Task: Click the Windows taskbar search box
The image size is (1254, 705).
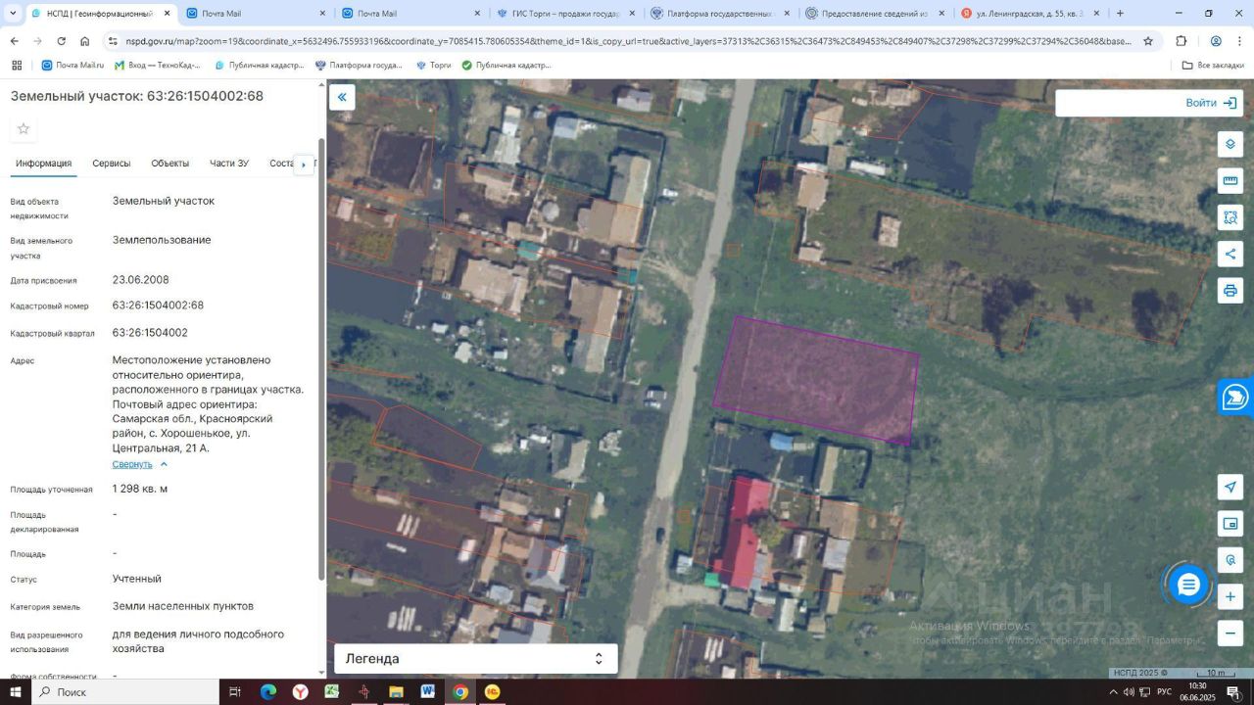Action: tap(125, 692)
